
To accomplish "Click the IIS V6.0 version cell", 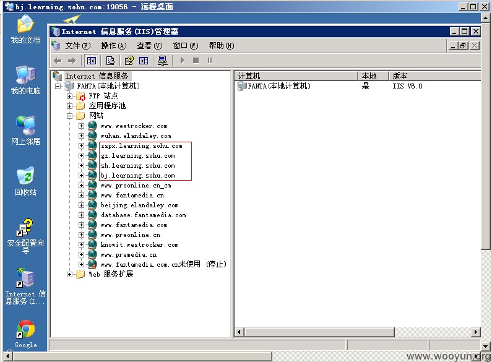I will (x=407, y=86).
